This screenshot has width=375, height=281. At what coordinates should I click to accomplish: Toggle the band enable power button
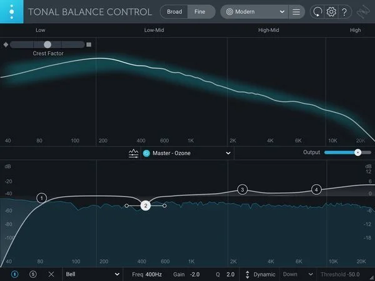coord(14,274)
